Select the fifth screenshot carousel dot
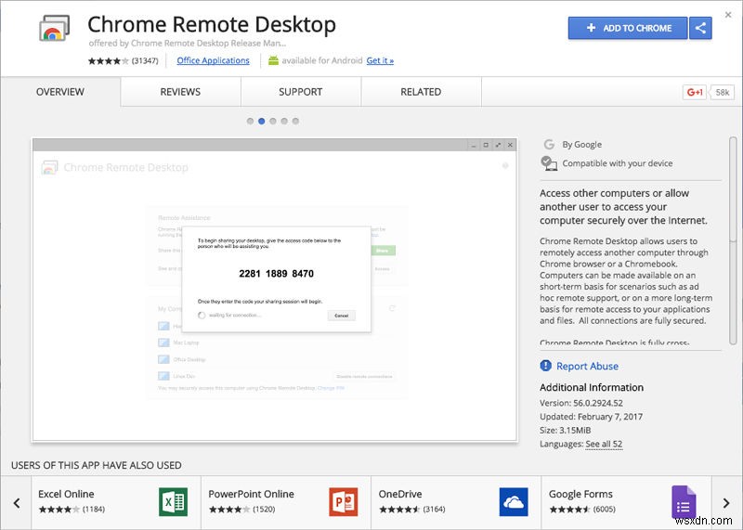 (295, 122)
